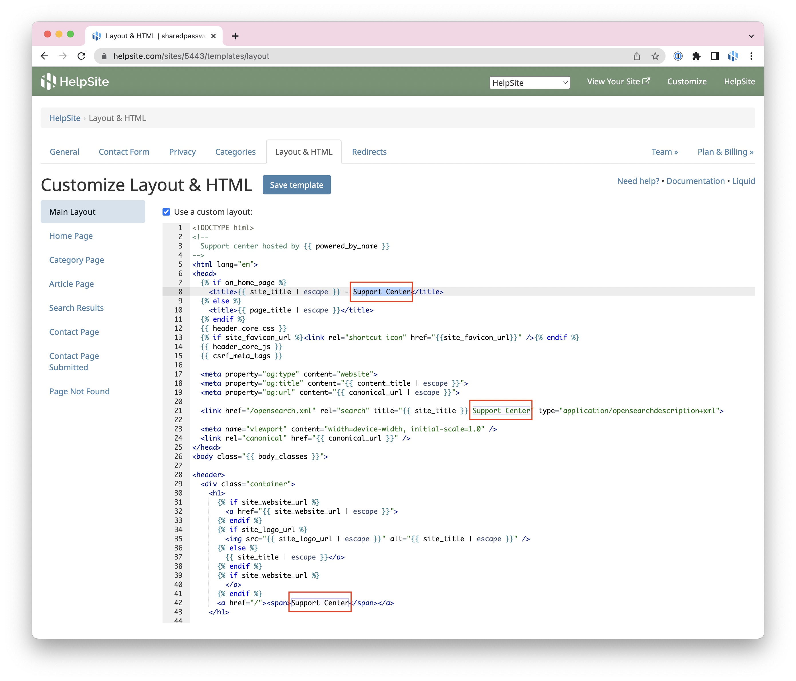Viewport: 796px width, 681px height.
Task: Open the Extensions puzzle icon
Action: coord(696,56)
